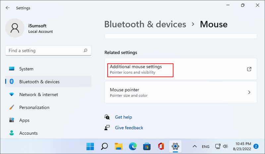Select Apps in the sidebar
265x154 pixels.
pyautogui.click(x=48, y=120)
